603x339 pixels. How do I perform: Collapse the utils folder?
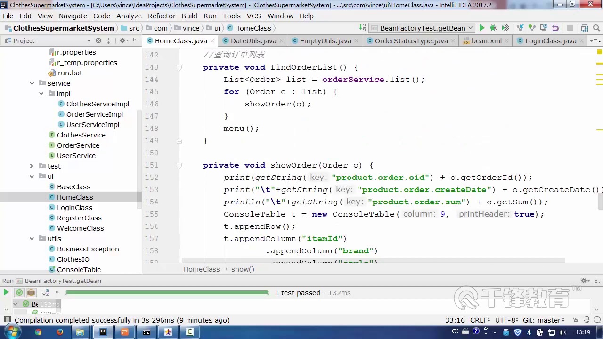click(x=32, y=239)
